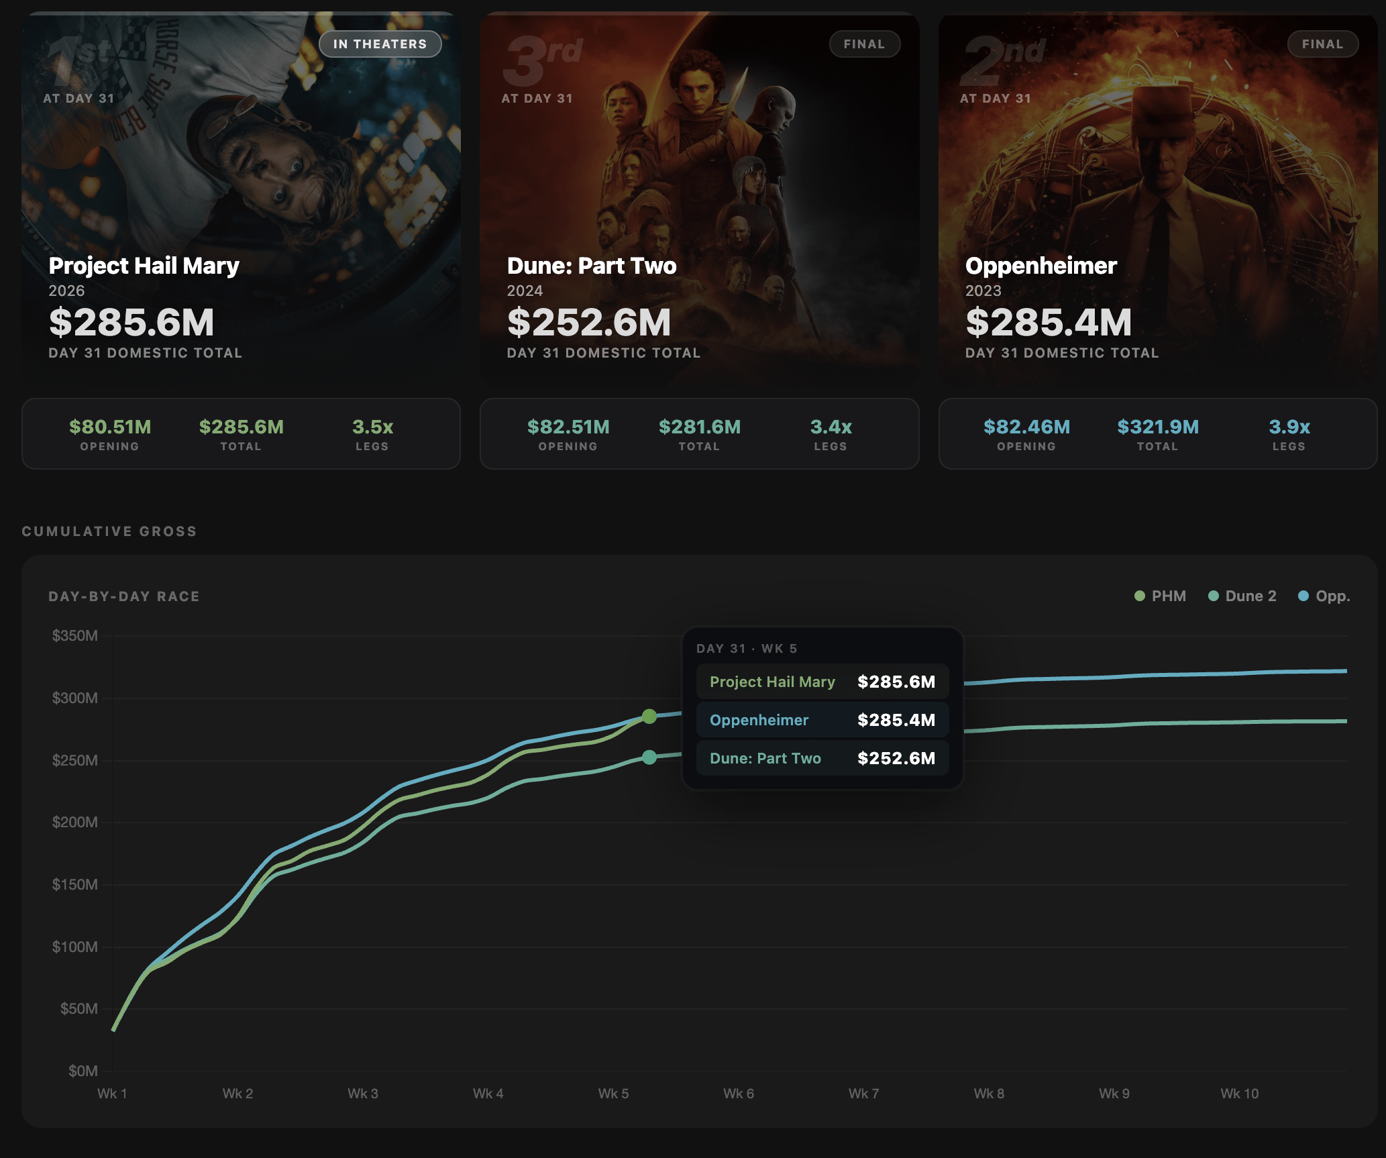The height and width of the screenshot is (1158, 1386).
Task: Click the Oppenheimer title text
Action: [x=1041, y=266]
